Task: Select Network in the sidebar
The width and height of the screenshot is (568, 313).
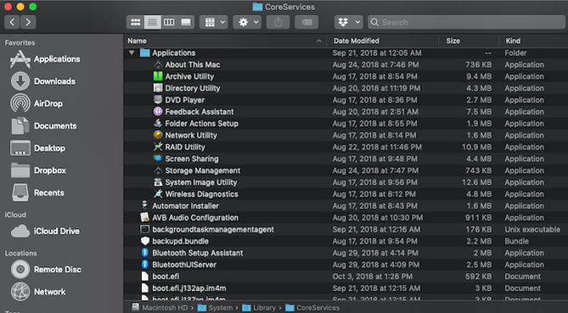Action: 38,292
